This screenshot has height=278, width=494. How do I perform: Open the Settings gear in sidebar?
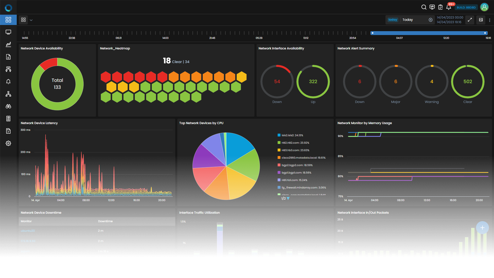(x=8, y=143)
